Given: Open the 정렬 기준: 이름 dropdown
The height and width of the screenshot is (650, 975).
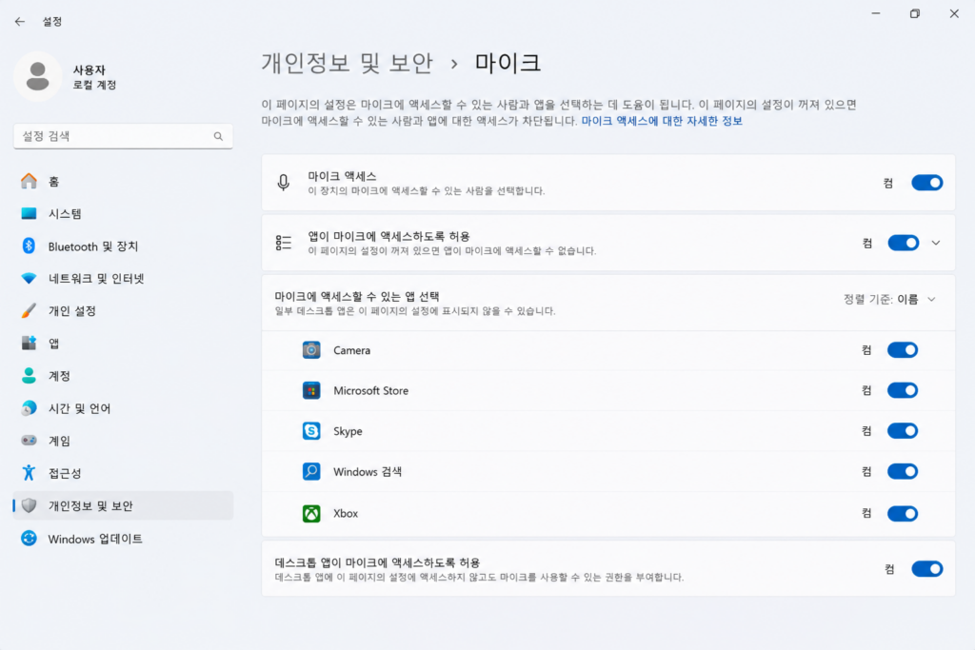Looking at the screenshot, I should (889, 300).
